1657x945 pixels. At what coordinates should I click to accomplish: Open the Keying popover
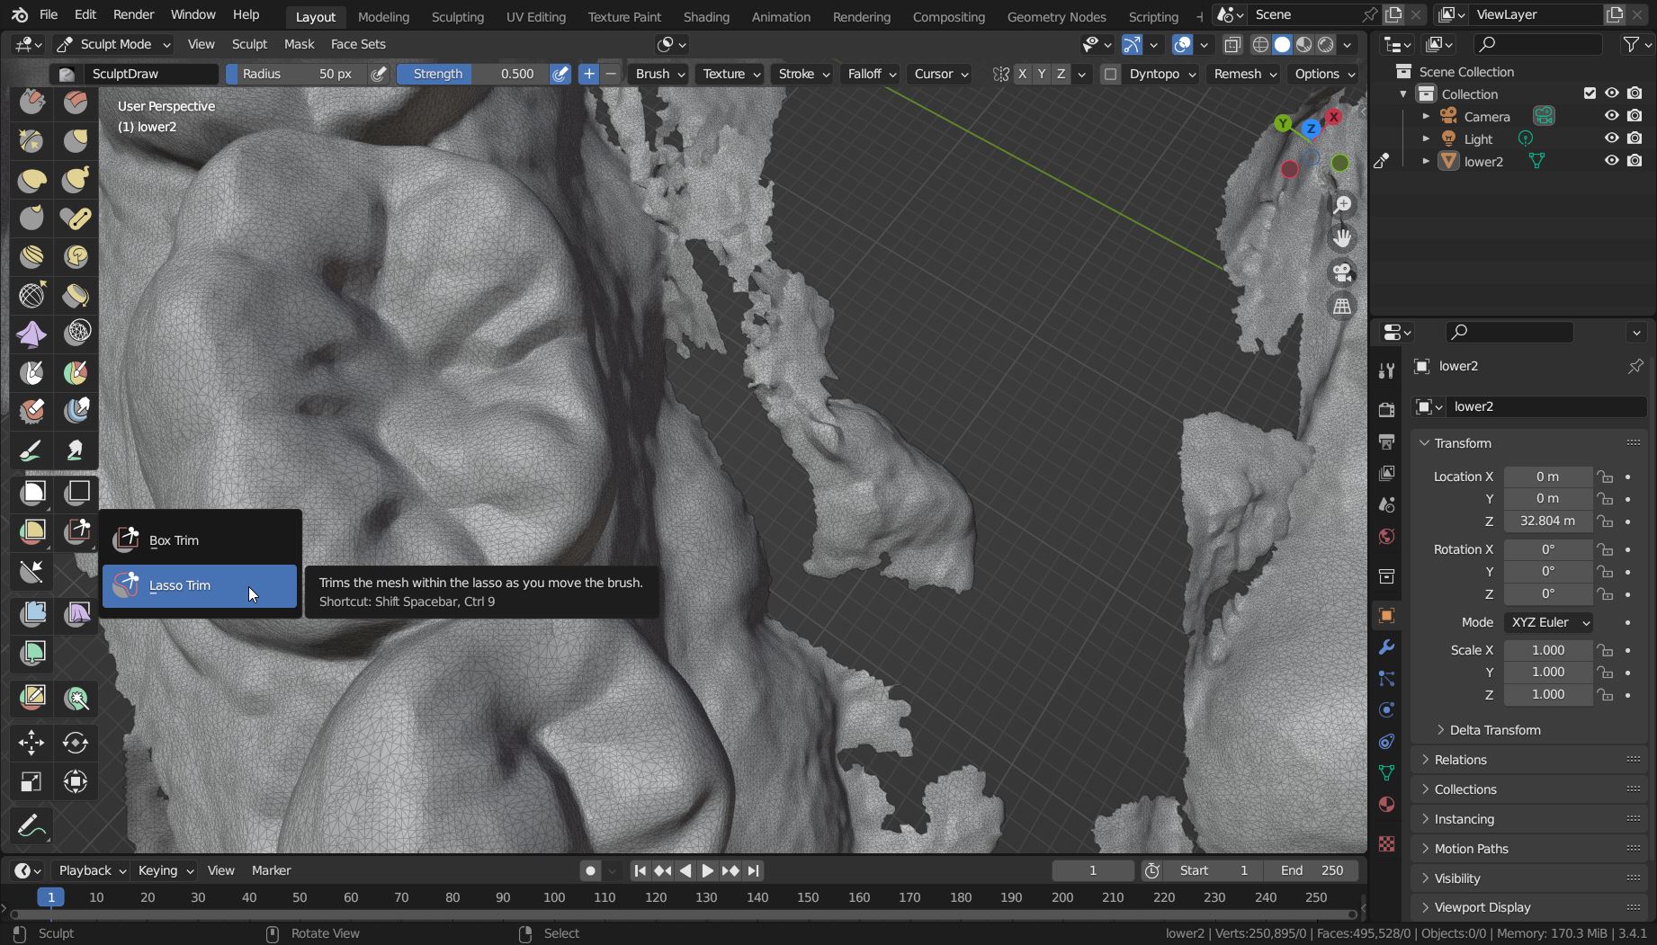[166, 870]
